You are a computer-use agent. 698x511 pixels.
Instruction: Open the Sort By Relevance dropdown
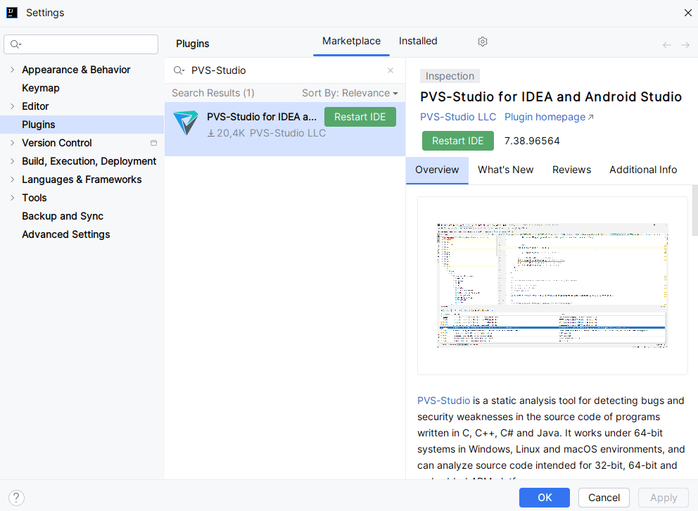click(x=350, y=93)
